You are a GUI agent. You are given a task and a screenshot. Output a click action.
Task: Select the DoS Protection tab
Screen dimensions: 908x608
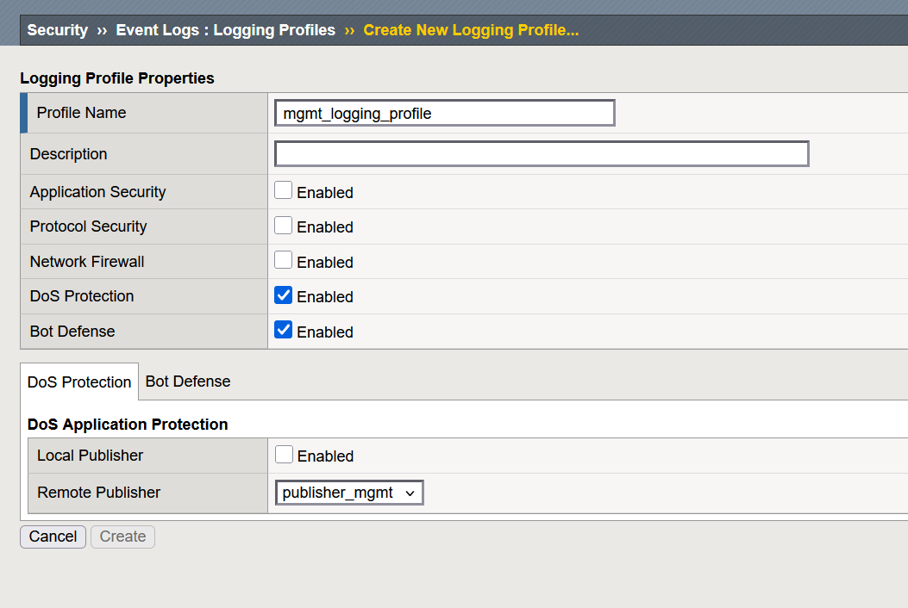point(79,382)
